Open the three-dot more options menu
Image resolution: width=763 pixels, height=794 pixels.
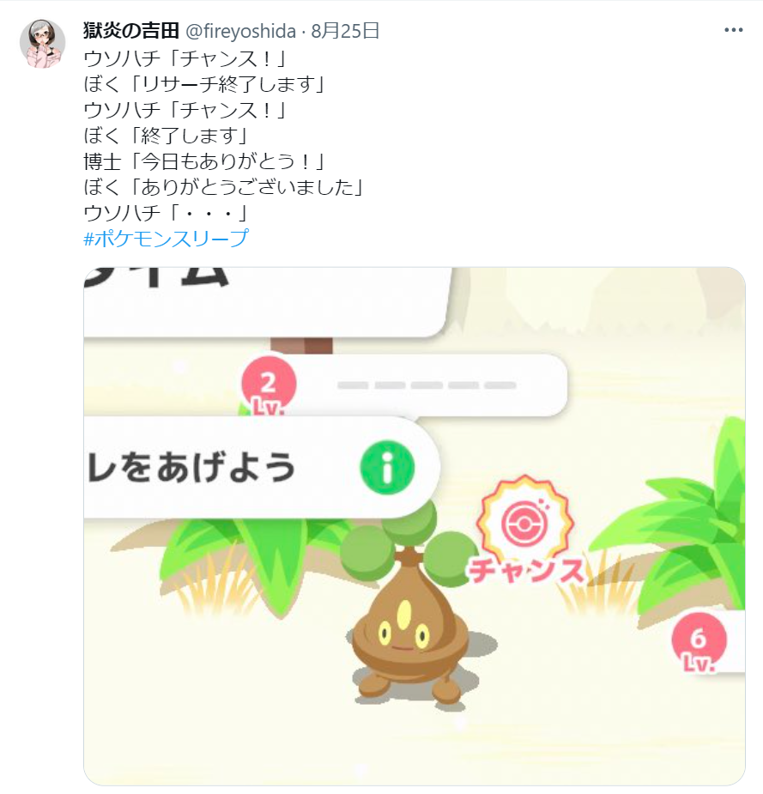pyautogui.click(x=733, y=30)
